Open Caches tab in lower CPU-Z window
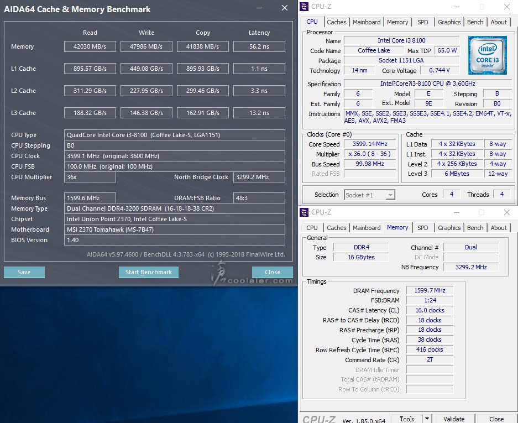The width and height of the screenshot is (518, 423). point(336,228)
